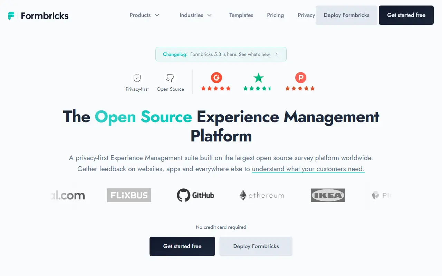The width and height of the screenshot is (442, 276).
Task: Click the Get started free hero button
Action: [182, 246]
